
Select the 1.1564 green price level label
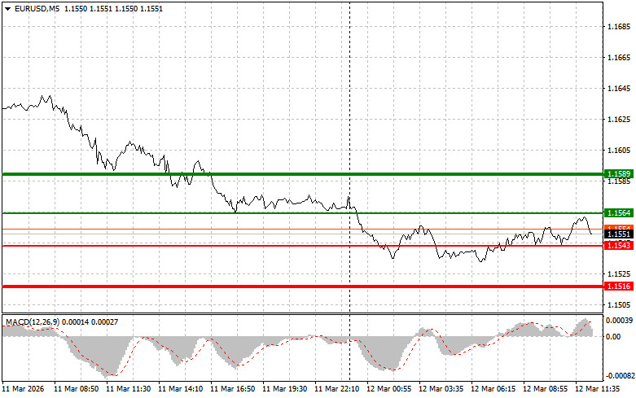619,212
